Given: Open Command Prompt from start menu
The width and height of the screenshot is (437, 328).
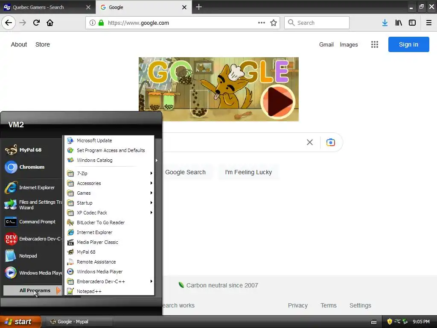Looking at the screenshot, I should point(32,222).
